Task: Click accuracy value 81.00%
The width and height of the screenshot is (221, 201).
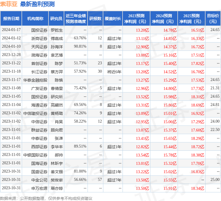Action: click(x=80, y=171)
